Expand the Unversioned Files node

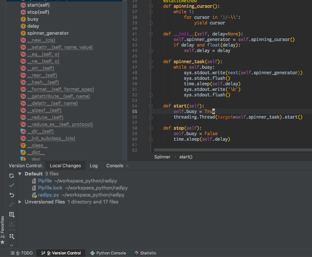[20, 202]
